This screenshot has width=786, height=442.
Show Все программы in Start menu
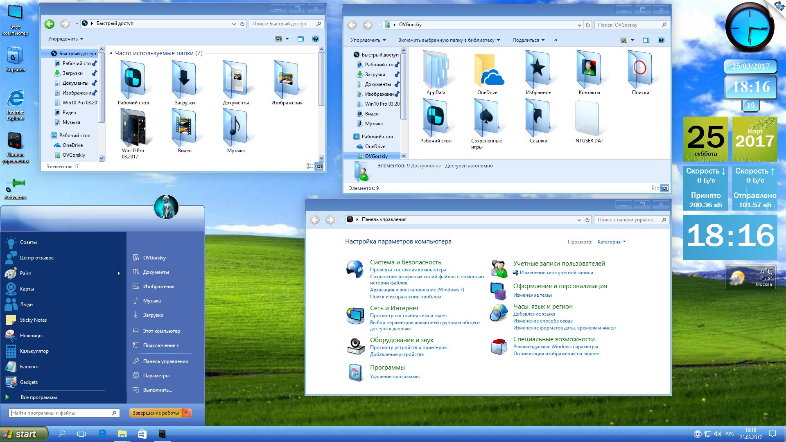coord(38,397)
